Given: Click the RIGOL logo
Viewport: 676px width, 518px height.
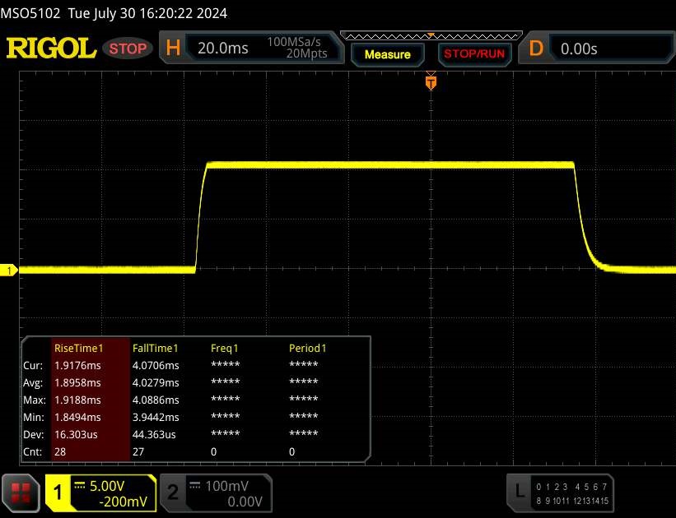Looking at the screenshot, I should coord(51,48).
